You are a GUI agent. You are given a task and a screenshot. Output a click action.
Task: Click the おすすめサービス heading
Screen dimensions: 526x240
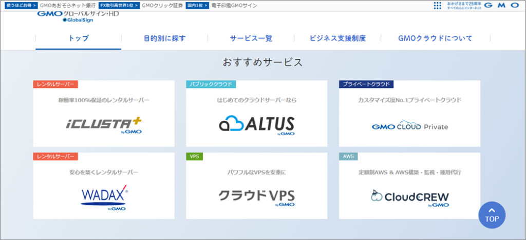tap(262, 62)
